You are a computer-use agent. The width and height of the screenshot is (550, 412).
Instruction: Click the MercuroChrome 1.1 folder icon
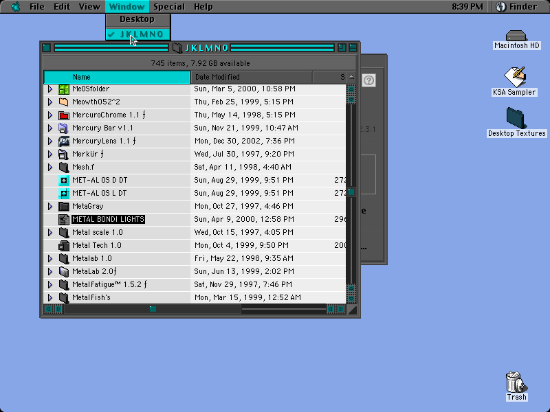tap(63, 115)
